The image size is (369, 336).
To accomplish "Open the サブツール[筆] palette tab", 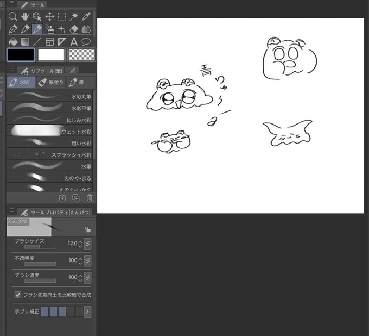I will pyautogui.click(x=41, y=71).
